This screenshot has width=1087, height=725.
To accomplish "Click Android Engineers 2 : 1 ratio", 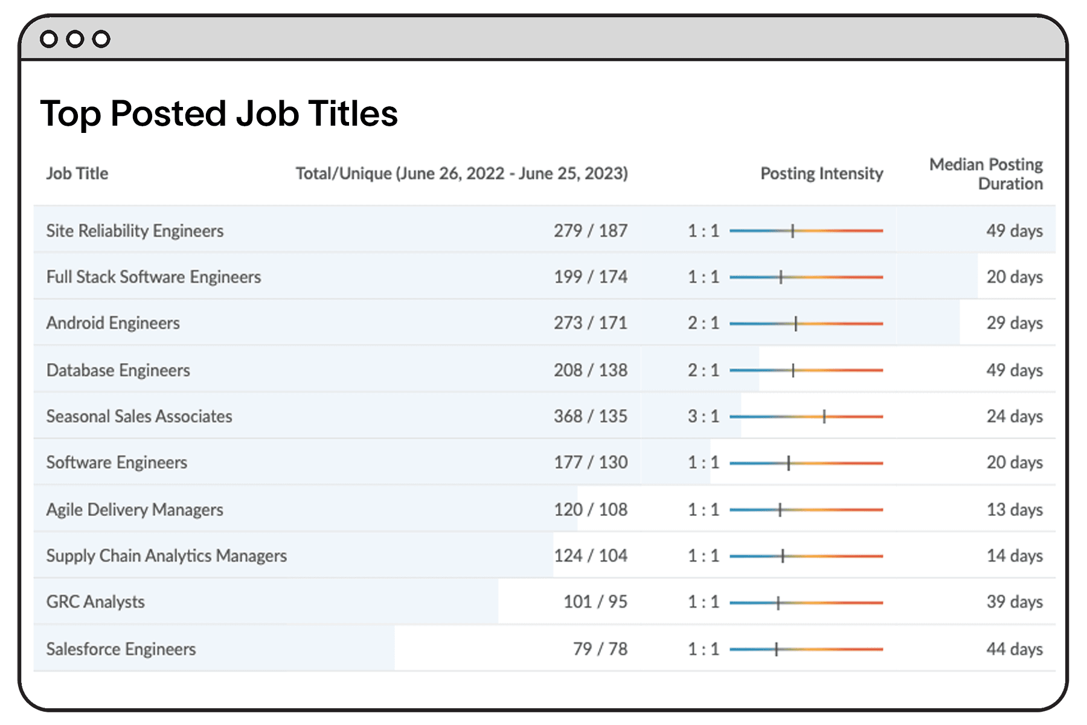I will pos(704,323).
